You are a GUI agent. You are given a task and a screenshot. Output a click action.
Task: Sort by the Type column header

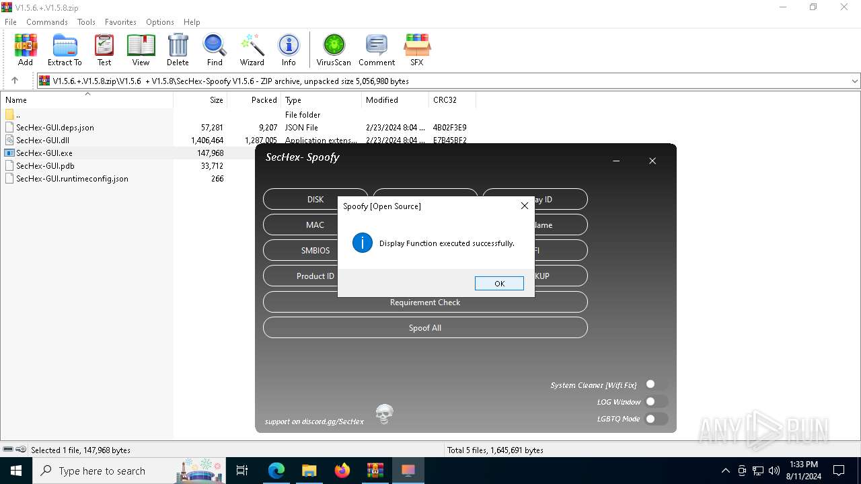(322, 99)
